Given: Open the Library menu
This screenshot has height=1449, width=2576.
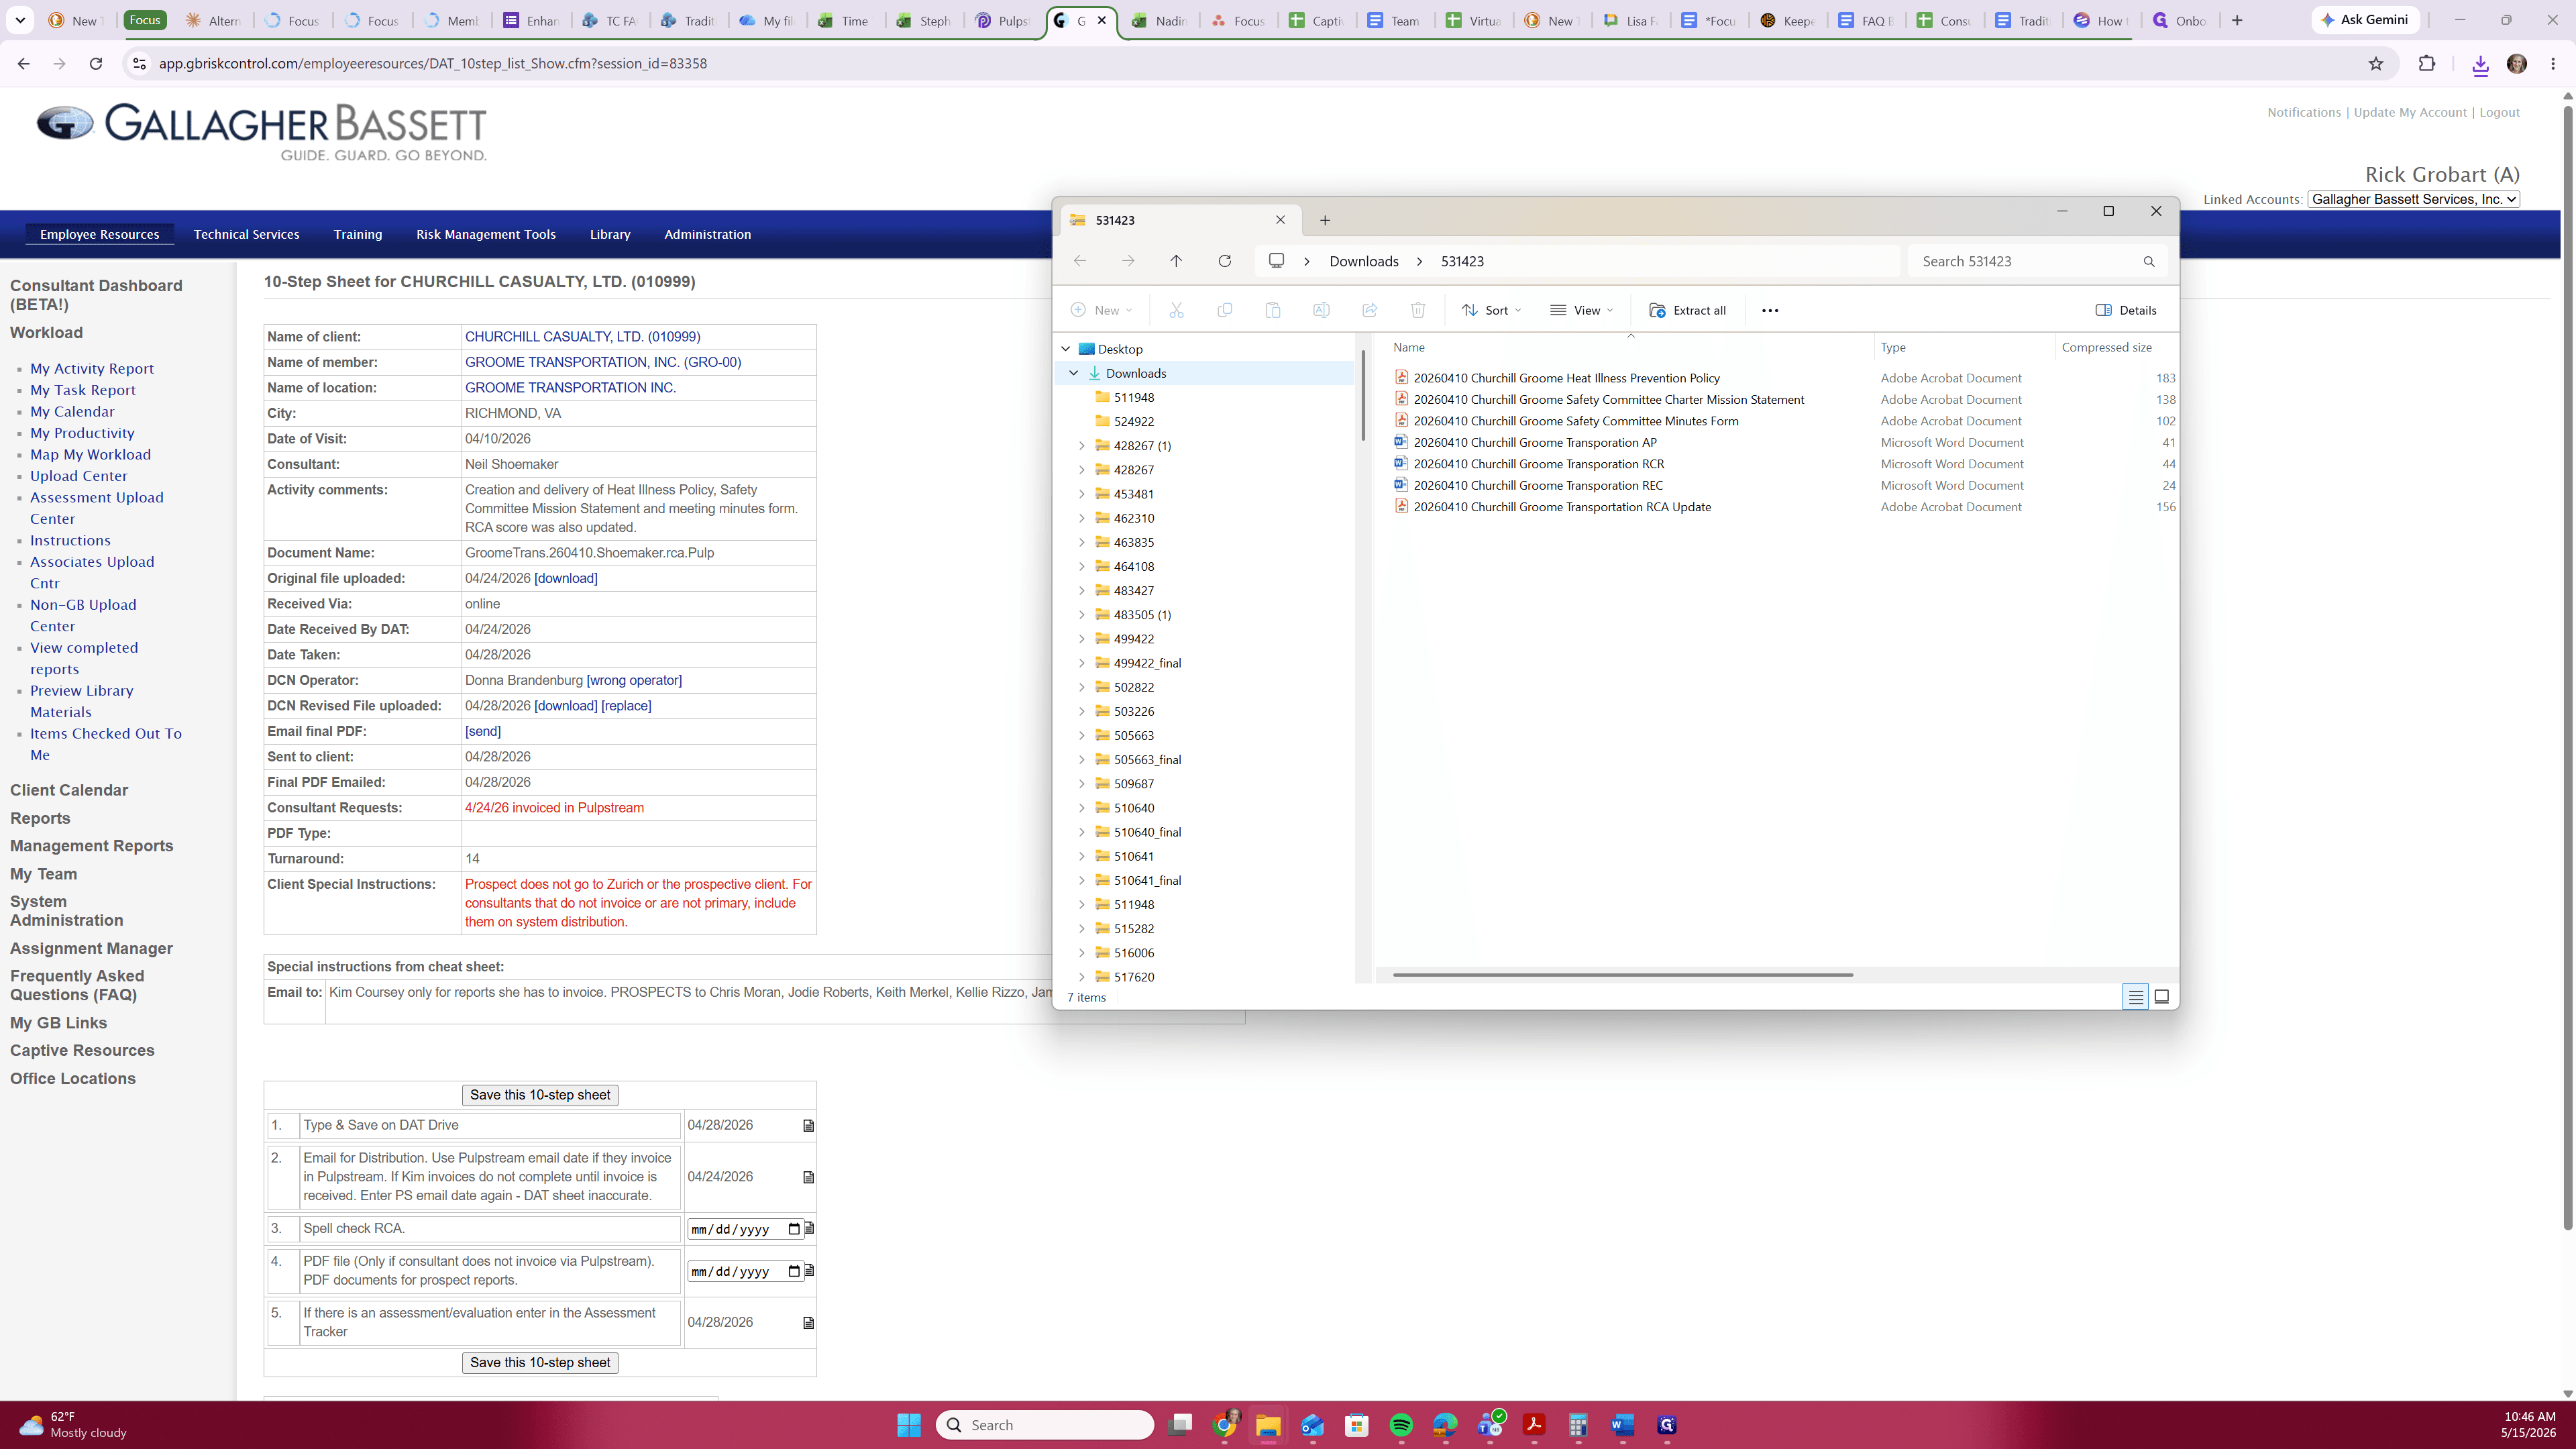Looking at the screenshot, I should point(610,234).
